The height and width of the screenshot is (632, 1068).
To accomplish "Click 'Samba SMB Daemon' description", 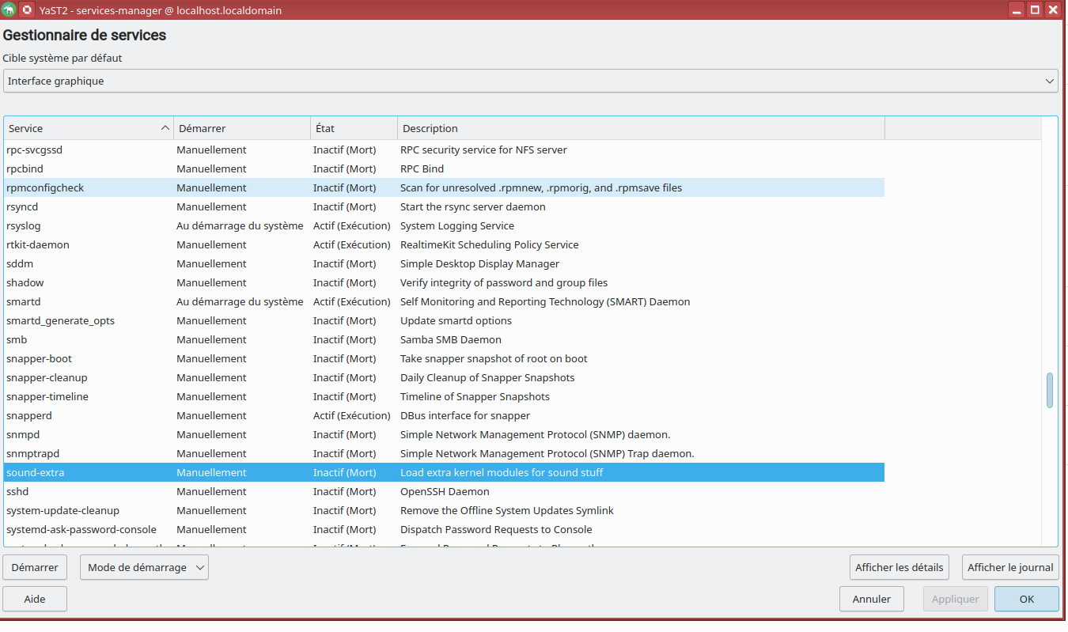I will tap(451, 339).
